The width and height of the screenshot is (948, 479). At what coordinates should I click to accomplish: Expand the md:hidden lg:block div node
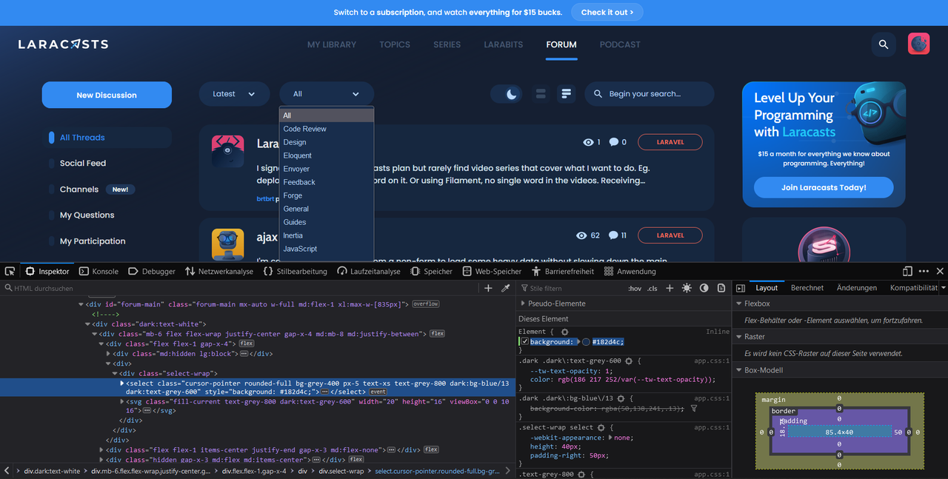coord(107,354)
